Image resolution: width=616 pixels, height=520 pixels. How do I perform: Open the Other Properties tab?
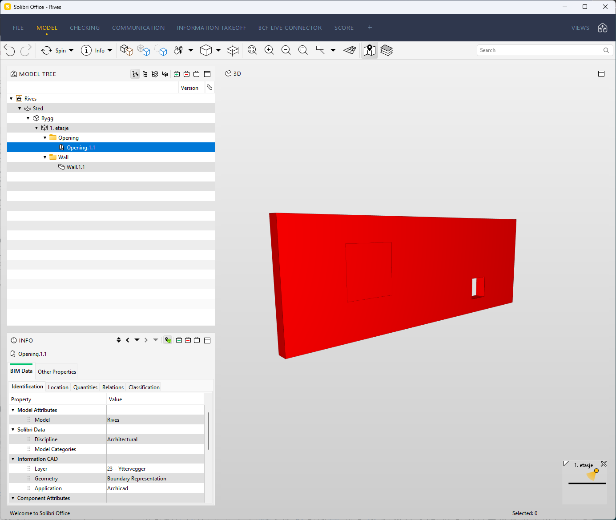click(57, 372)
